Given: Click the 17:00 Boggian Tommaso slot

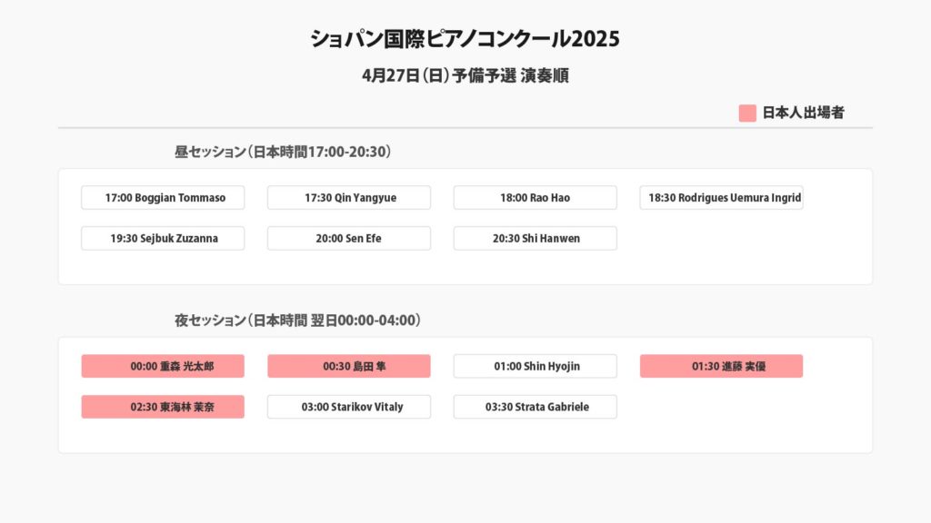Looking at the screenshot, I should pos(163,198).
